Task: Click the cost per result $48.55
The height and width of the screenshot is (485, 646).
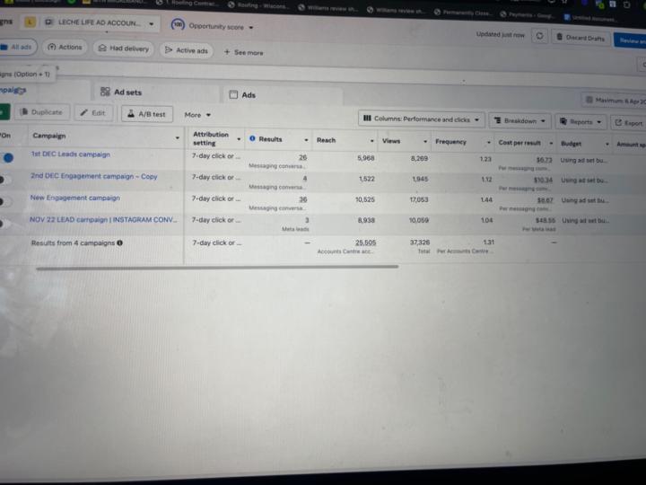Action: click(x=546, y=221)
